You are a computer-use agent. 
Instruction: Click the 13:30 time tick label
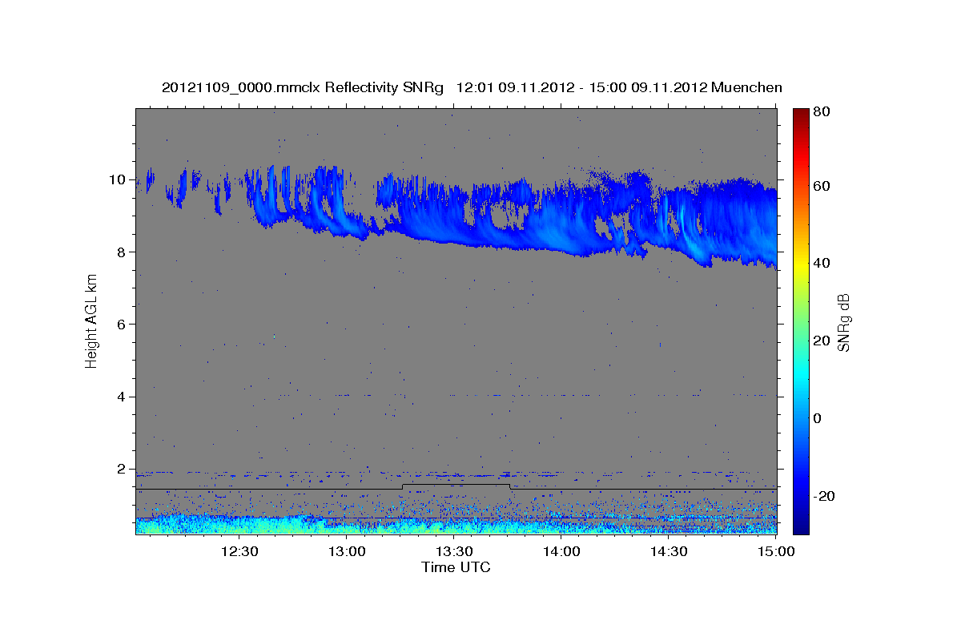pyautogui.click(x=455, y=551)
